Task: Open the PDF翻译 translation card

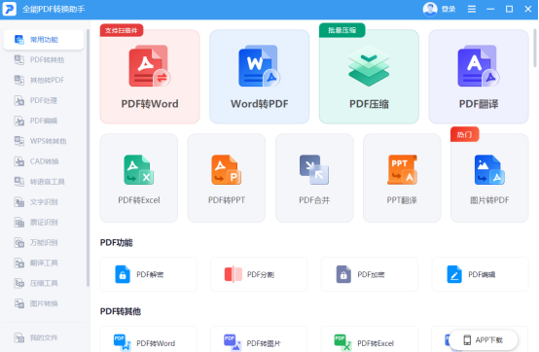Action: tap(479, 76)
